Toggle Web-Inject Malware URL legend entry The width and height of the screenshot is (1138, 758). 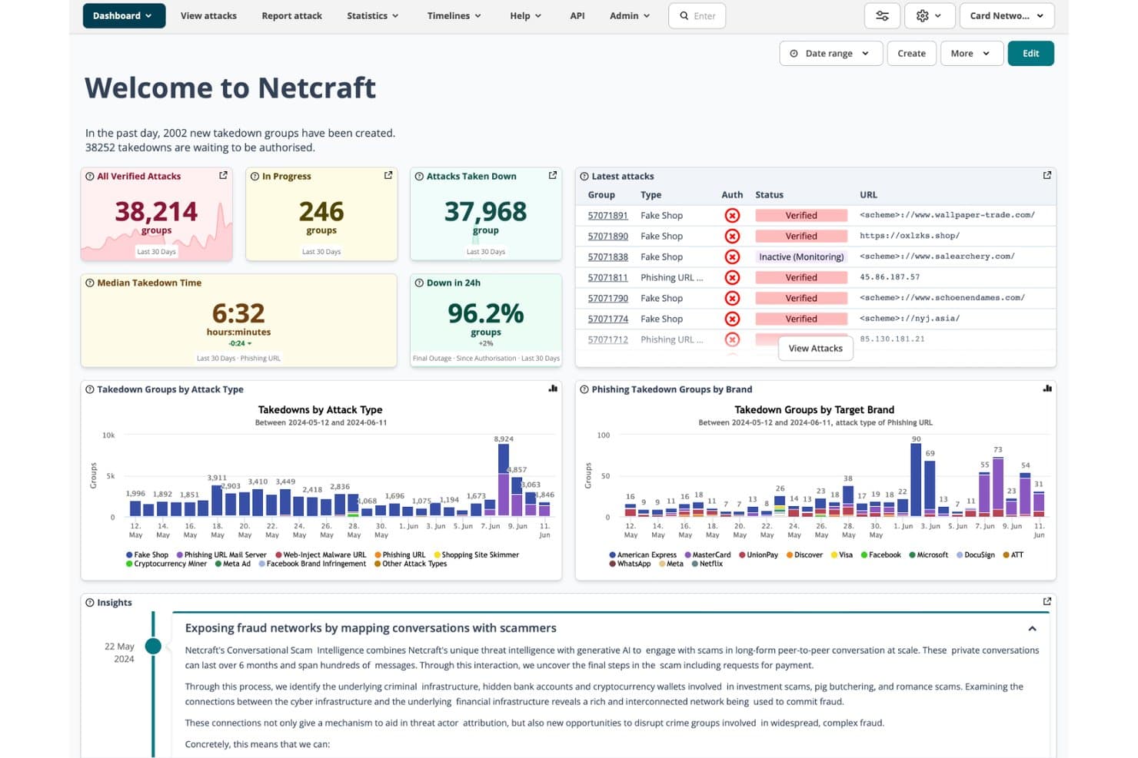[x=321, y=554]
